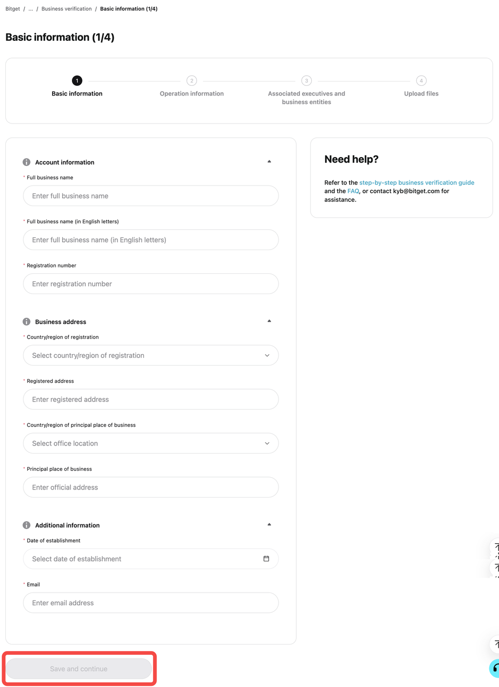Open the calendar icon in date of establishment
499x687 pixels.
[x=266, y=558]
